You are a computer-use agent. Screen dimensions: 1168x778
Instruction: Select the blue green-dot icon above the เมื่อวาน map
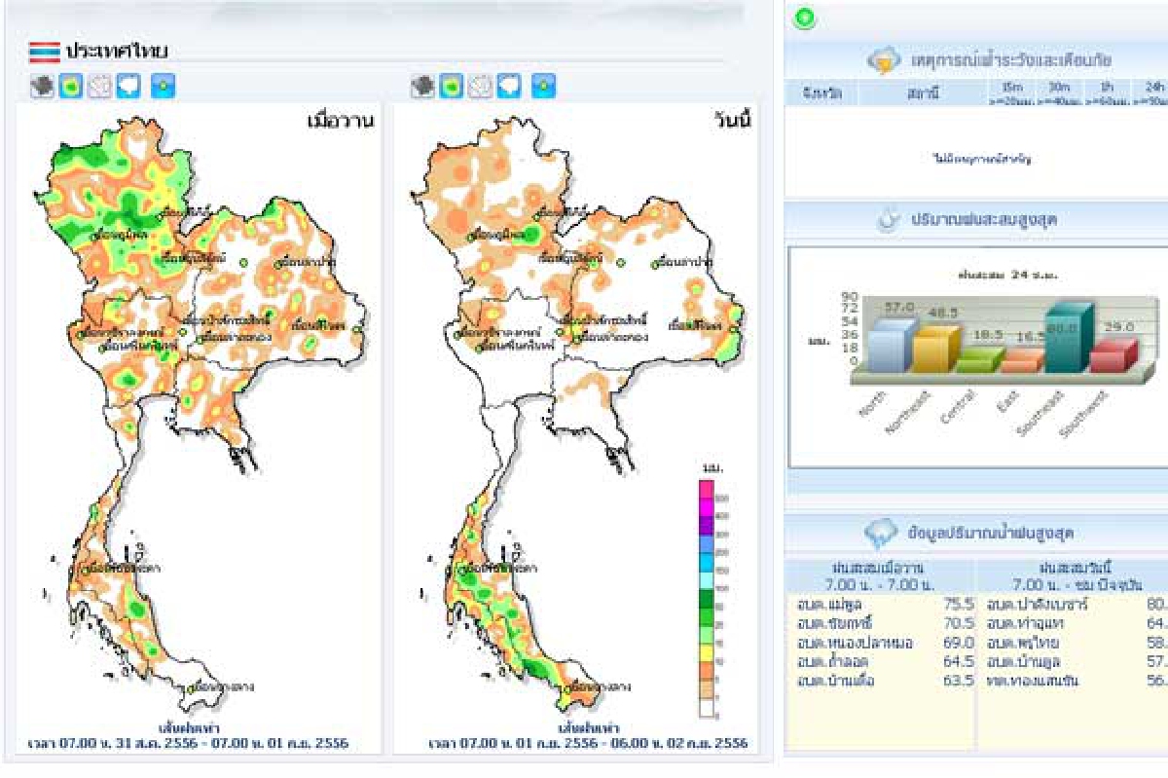(164, 87)
